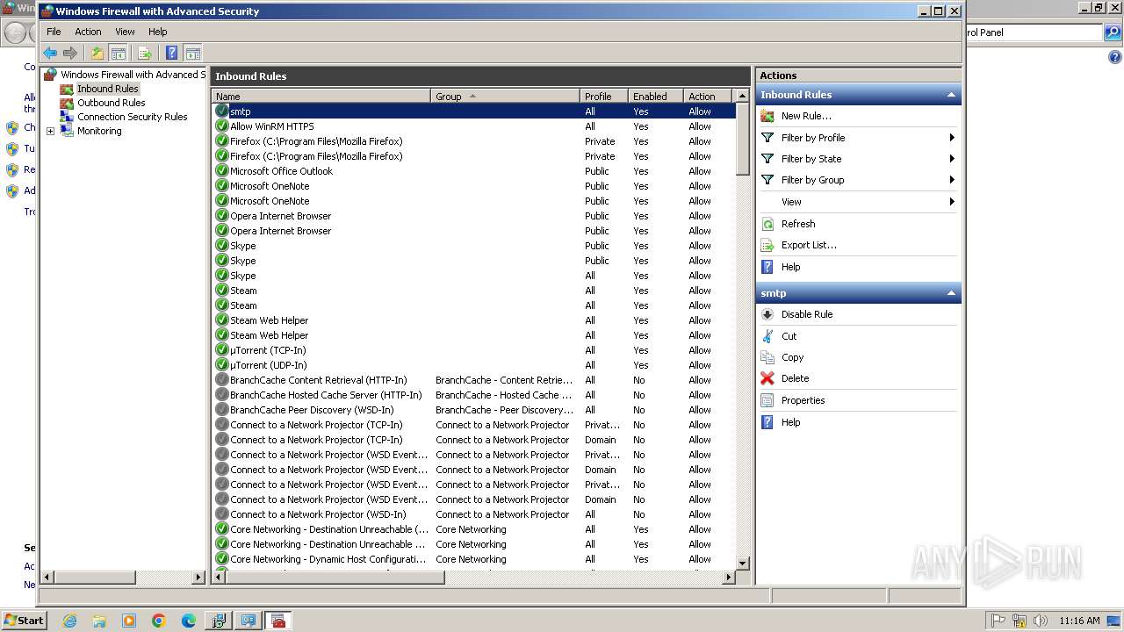
Task: Select Inbound Rules in the tree
Action: pyautogui.click(x=107, y=89)
